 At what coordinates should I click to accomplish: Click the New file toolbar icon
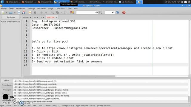pos(3,12)
